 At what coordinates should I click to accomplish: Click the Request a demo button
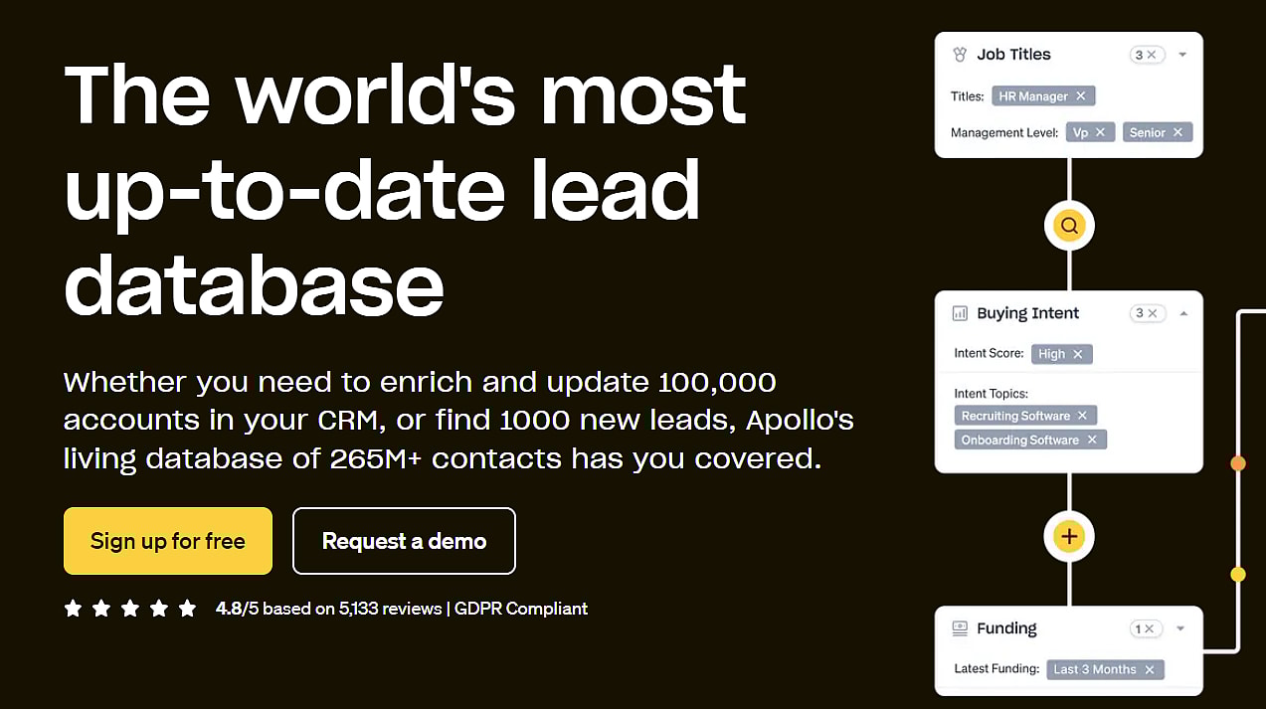404,541
